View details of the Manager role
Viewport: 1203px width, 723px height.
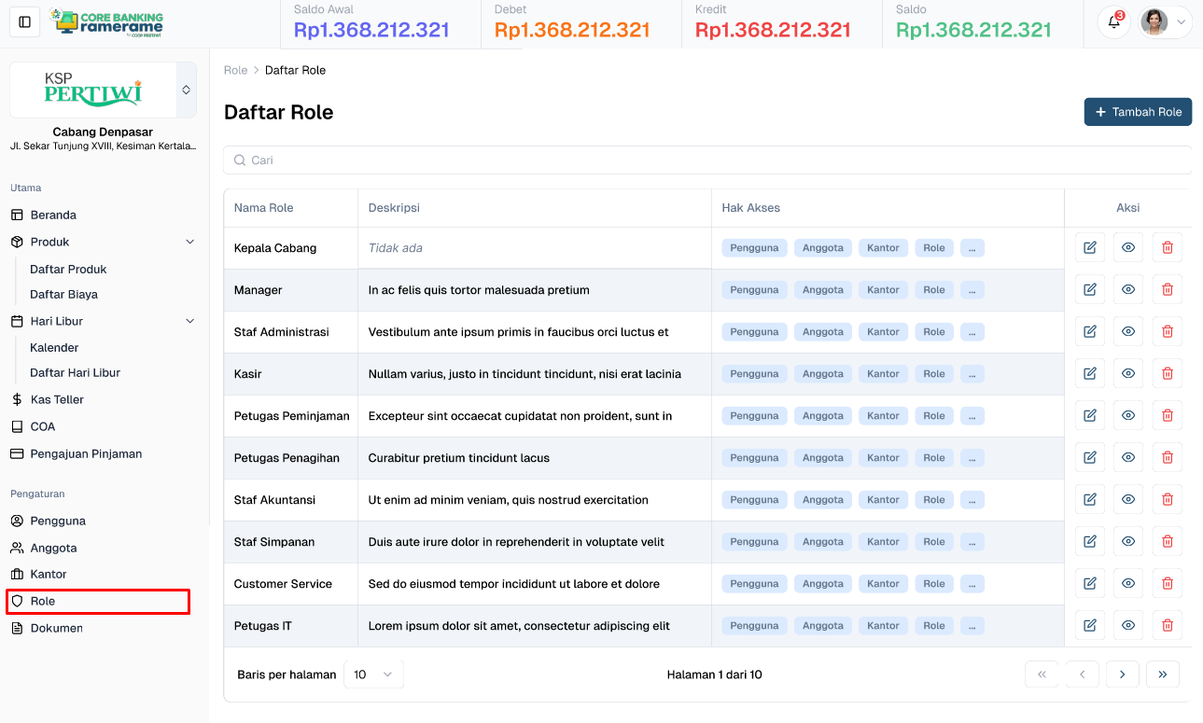pos(1127,289)
